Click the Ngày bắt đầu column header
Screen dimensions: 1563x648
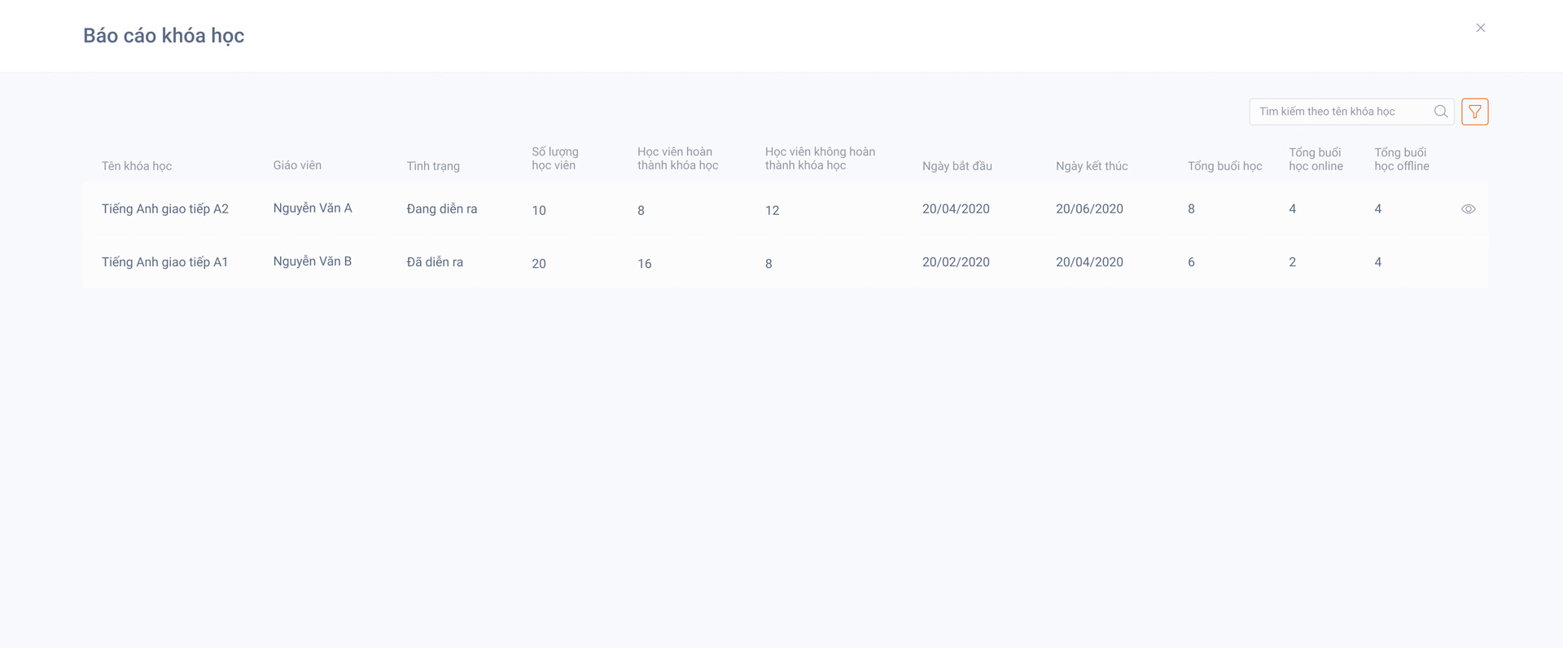[957, 166]
